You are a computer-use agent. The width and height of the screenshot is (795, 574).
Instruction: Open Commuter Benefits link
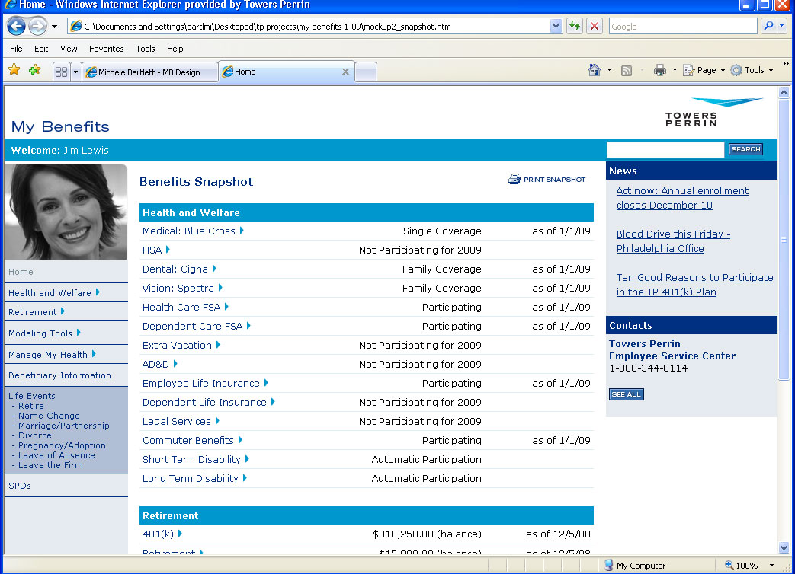pos(188,440)
